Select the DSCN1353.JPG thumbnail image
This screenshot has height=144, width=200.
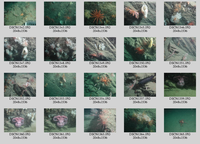coord(60,85)
